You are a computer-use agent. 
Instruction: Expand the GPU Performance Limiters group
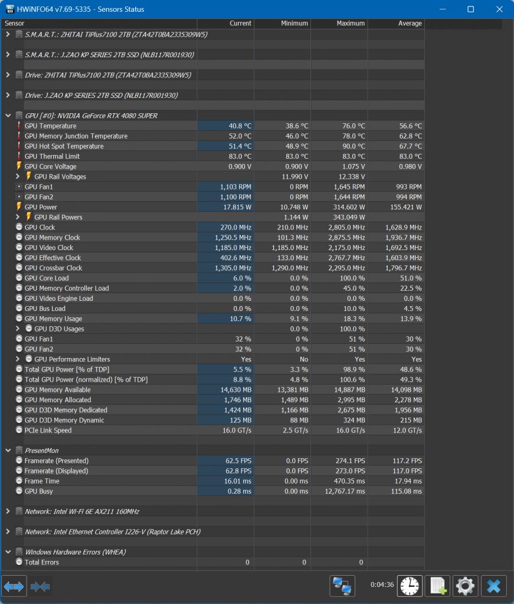[x=18, y=359]
